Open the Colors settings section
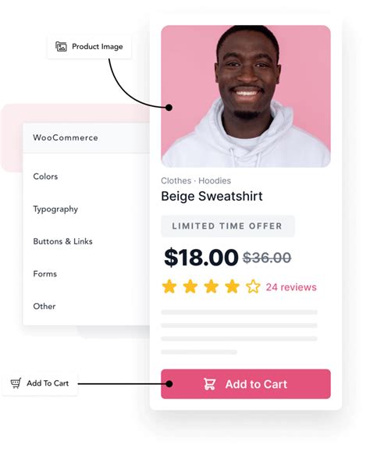 [45, 176]
